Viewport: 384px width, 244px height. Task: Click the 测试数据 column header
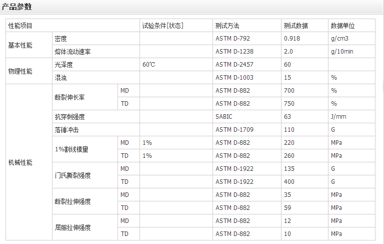tap(295, 26)
